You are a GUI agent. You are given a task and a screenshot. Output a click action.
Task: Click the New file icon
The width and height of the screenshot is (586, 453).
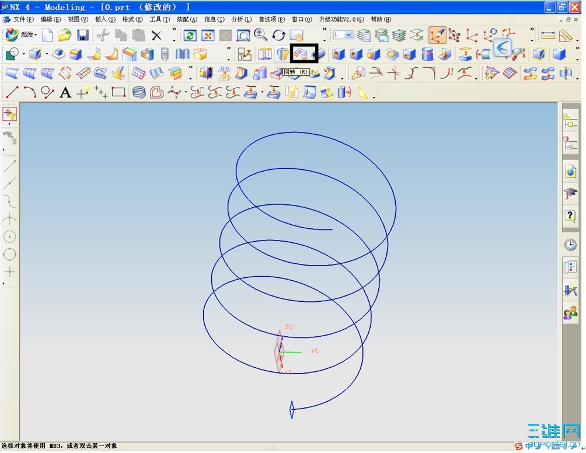[47, 35]
